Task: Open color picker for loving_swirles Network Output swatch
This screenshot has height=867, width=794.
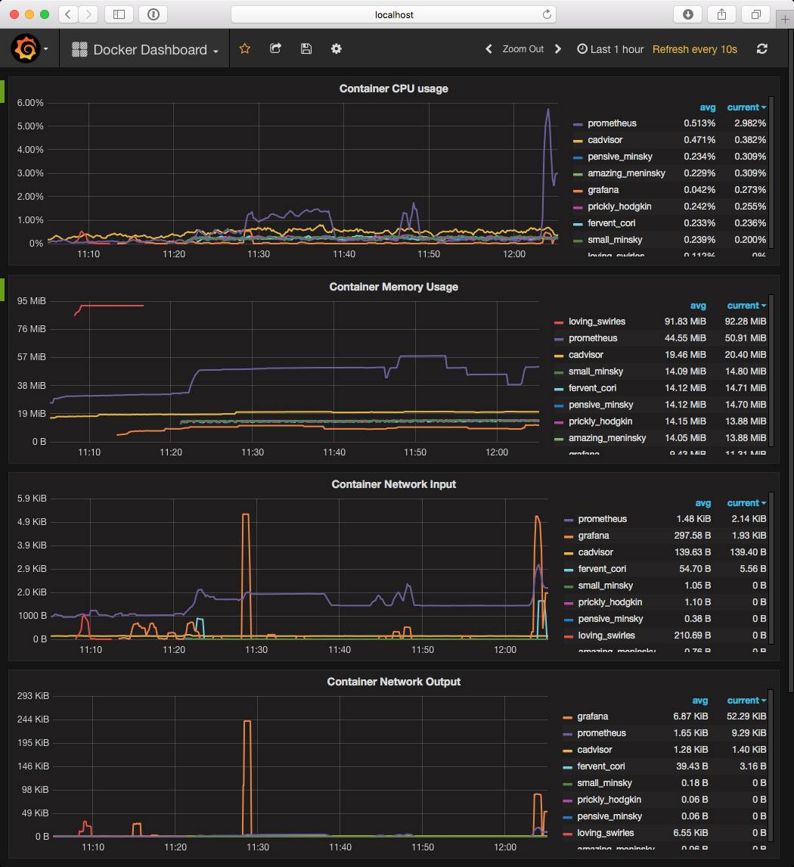Action: pyautogui.click(x=567, y=833)
